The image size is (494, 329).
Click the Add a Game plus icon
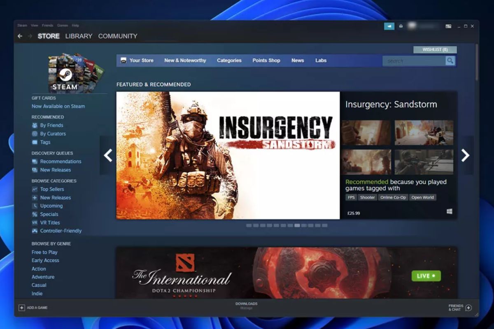(x=22, y=308)
